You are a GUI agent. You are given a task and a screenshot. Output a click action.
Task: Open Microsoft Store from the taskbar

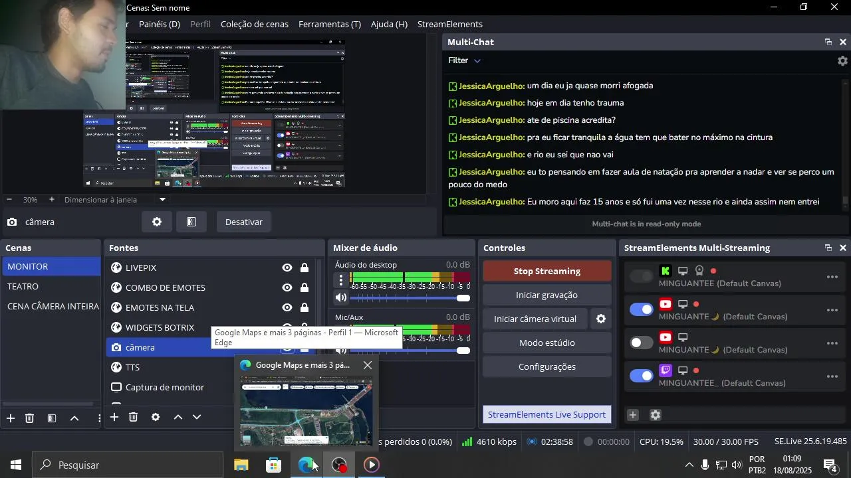click(x=274, y=465)
